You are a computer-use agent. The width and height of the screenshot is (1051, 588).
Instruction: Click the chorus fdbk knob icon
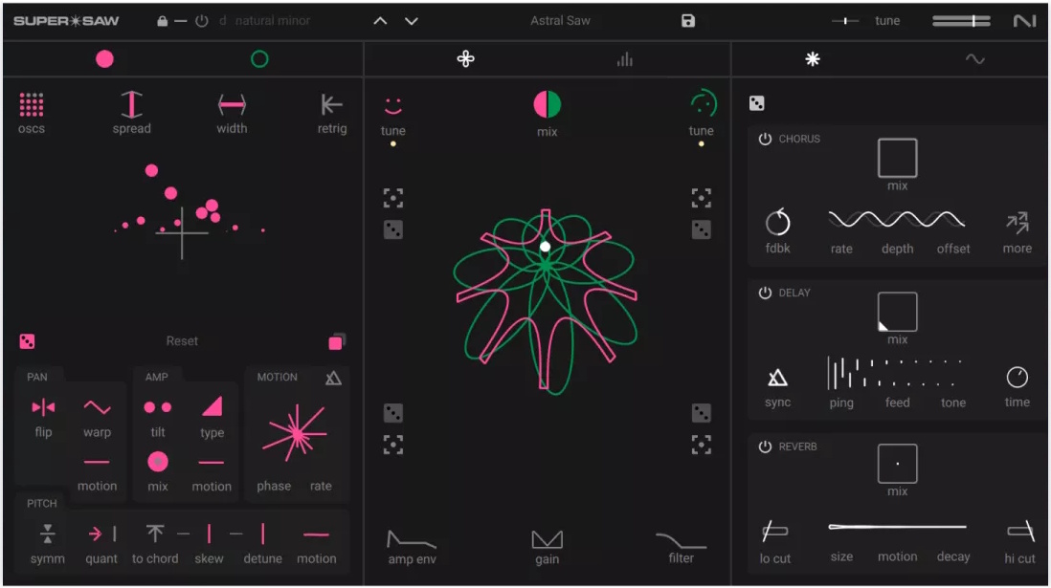pyautogui.click(x=777, y=222)
